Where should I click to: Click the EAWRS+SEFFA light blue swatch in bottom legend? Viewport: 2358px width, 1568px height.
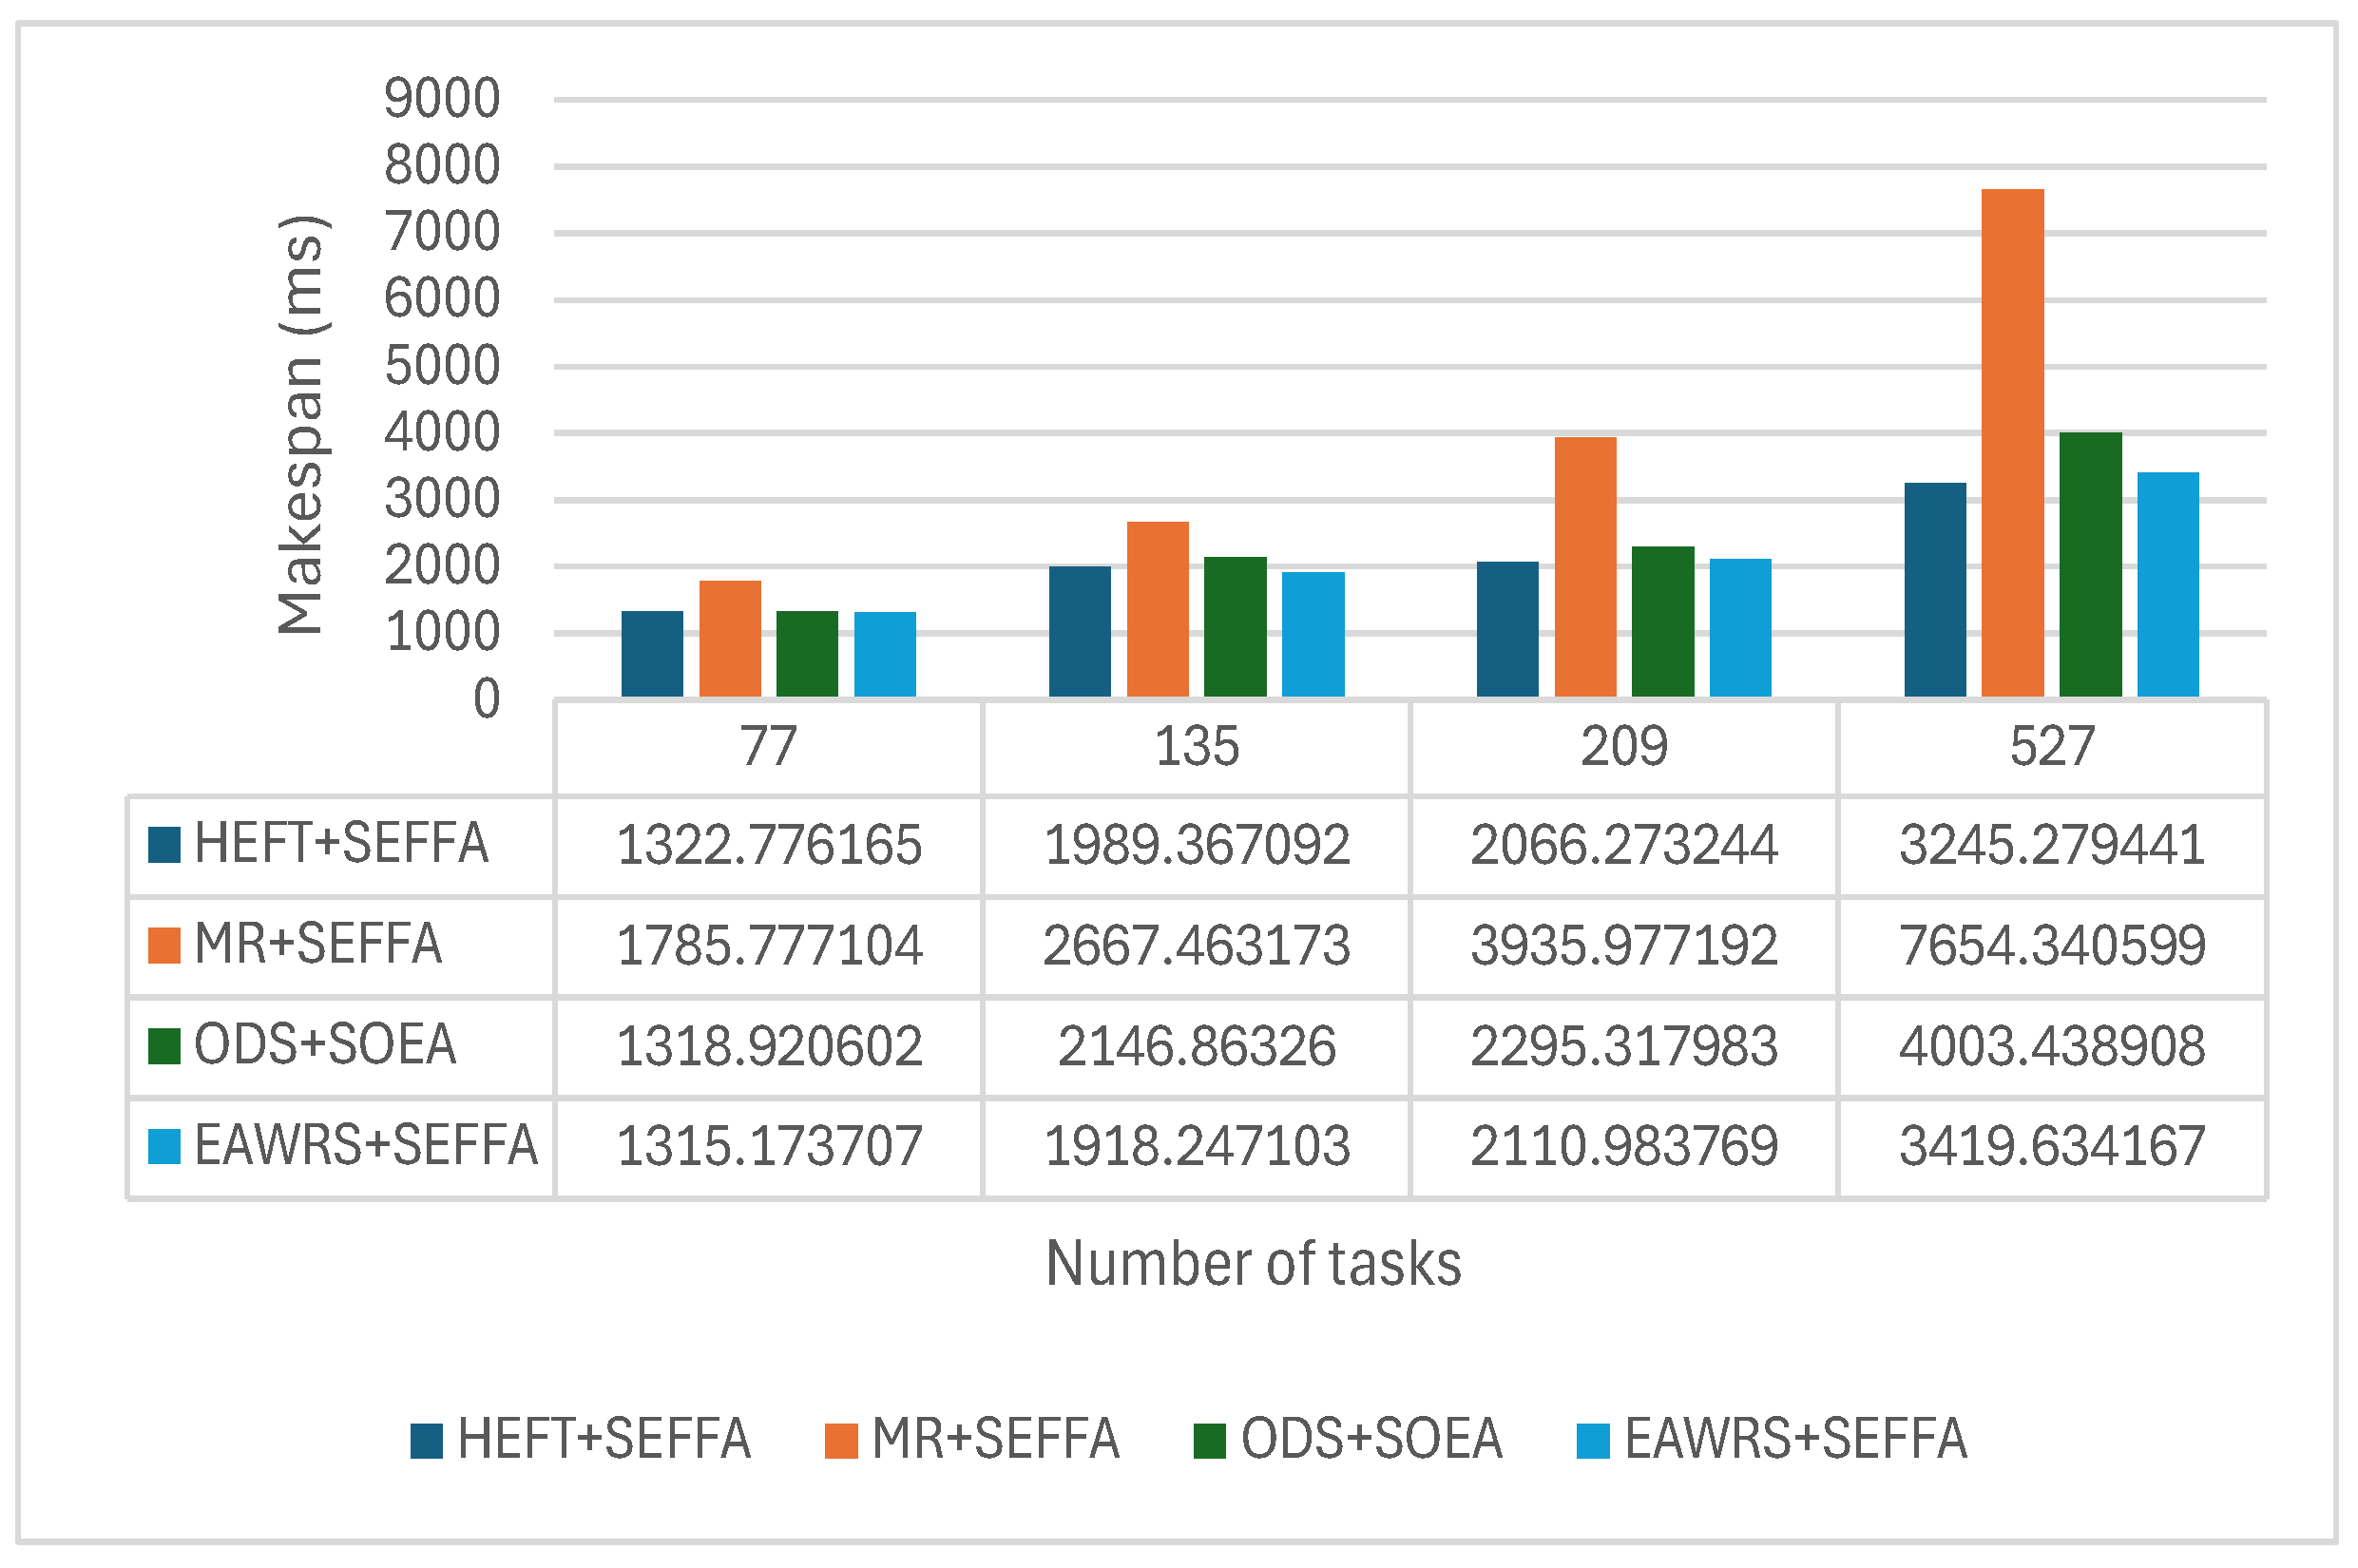click(1593, 1441)
